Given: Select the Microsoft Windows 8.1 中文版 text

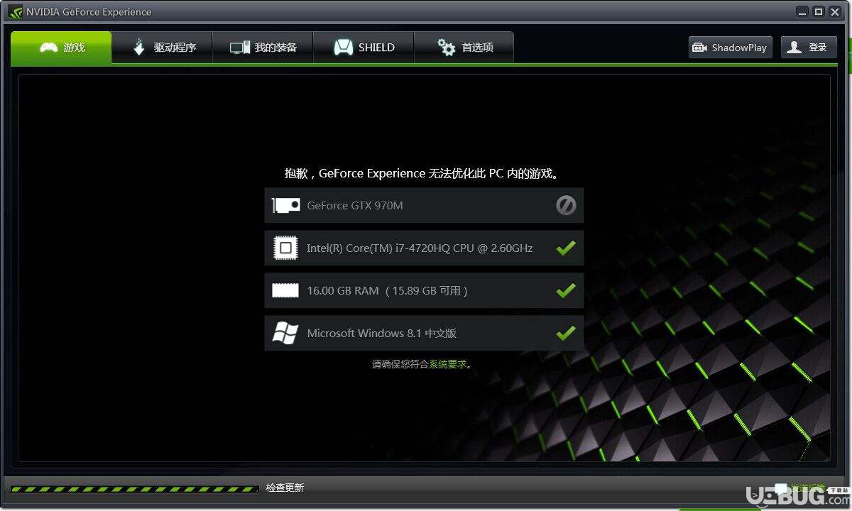Looking at the screenshot, I should click(382, 333).
